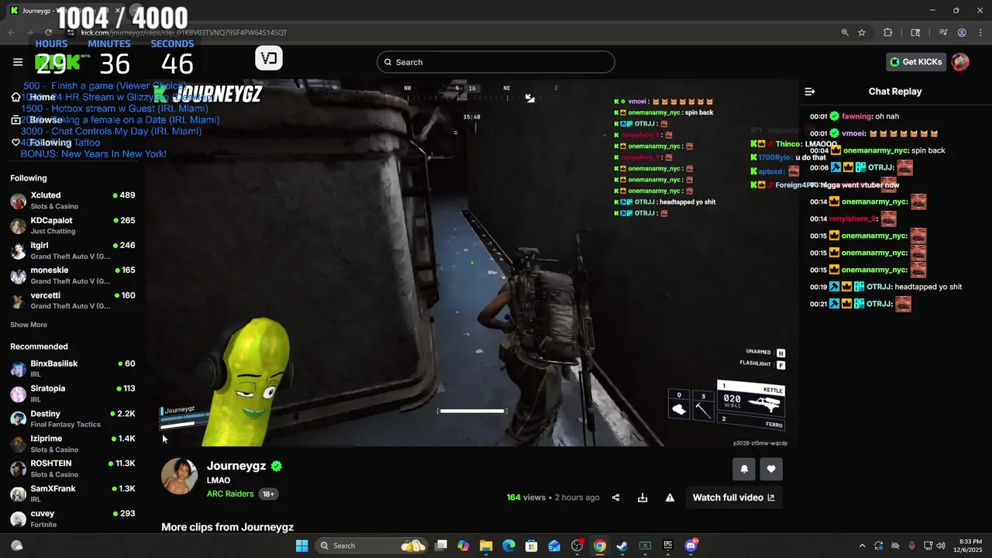Open the user avatar in the Kick header
Image resolution: width=992 pixels, height=558 pixels.
point(960,62)
